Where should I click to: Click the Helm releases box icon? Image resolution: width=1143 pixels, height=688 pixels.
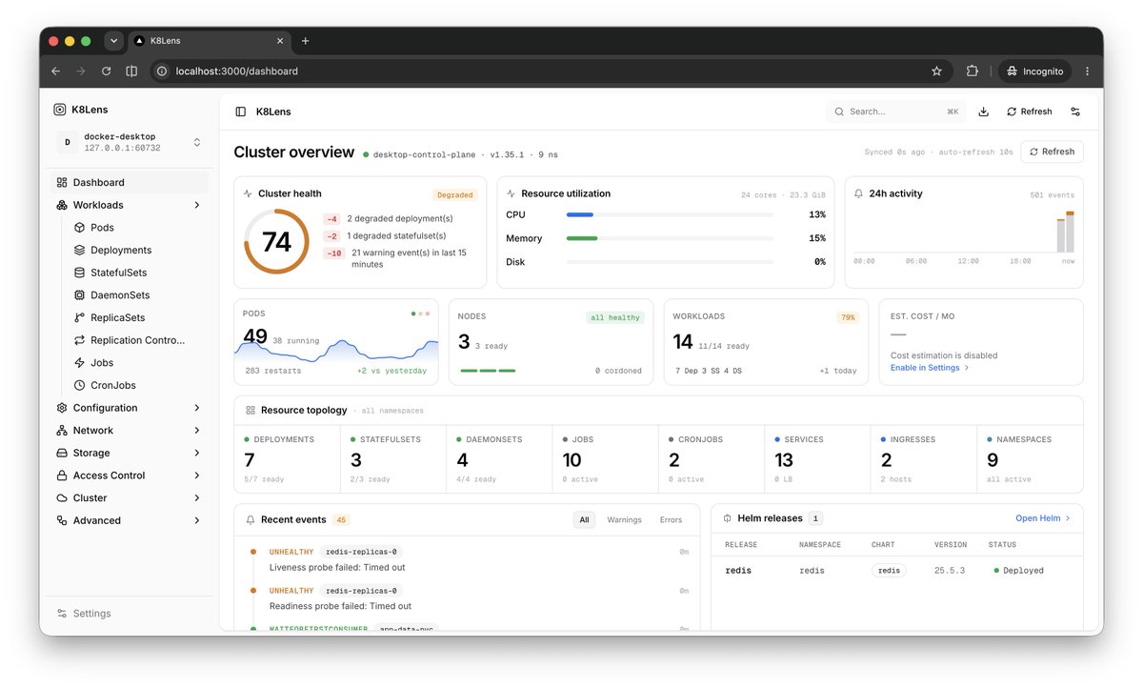pyautogui.click(x=728, y=518)
